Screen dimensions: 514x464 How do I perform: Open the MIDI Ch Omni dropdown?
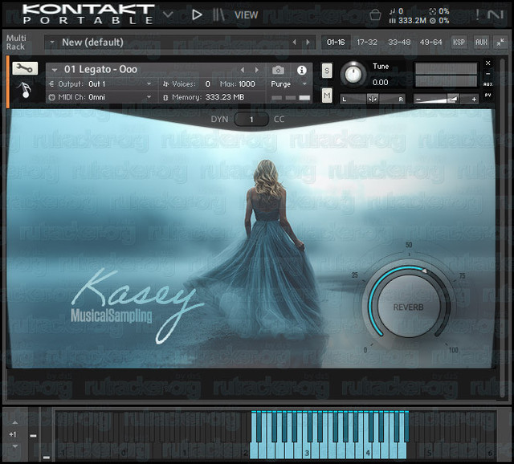149,97
